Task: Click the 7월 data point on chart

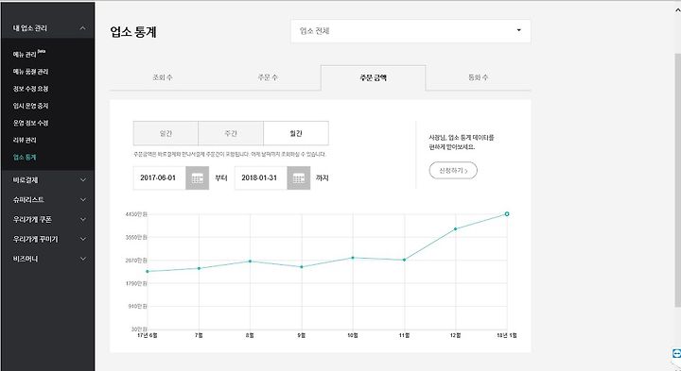Action: pyautogui.click(x=199, y=268)
